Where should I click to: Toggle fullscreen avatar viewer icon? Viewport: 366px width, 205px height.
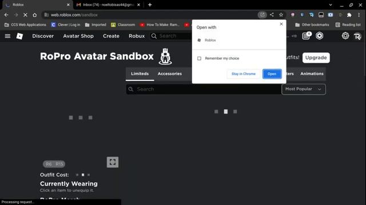point(113,162)
